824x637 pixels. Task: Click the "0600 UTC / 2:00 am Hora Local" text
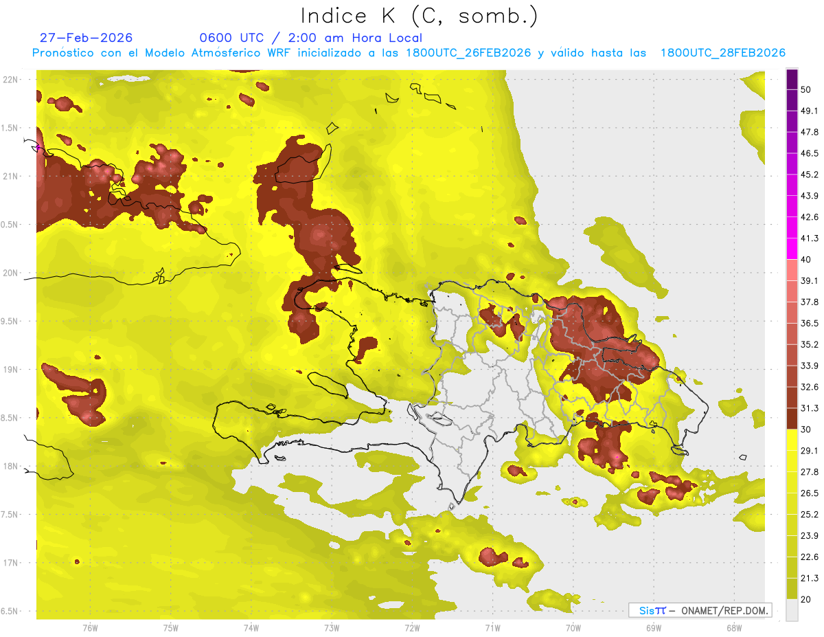pyautogui.click(x=310, y=38)
